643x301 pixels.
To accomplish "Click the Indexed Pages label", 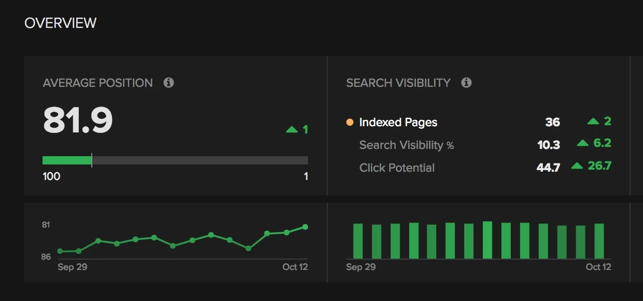I will tap(398, 123).
